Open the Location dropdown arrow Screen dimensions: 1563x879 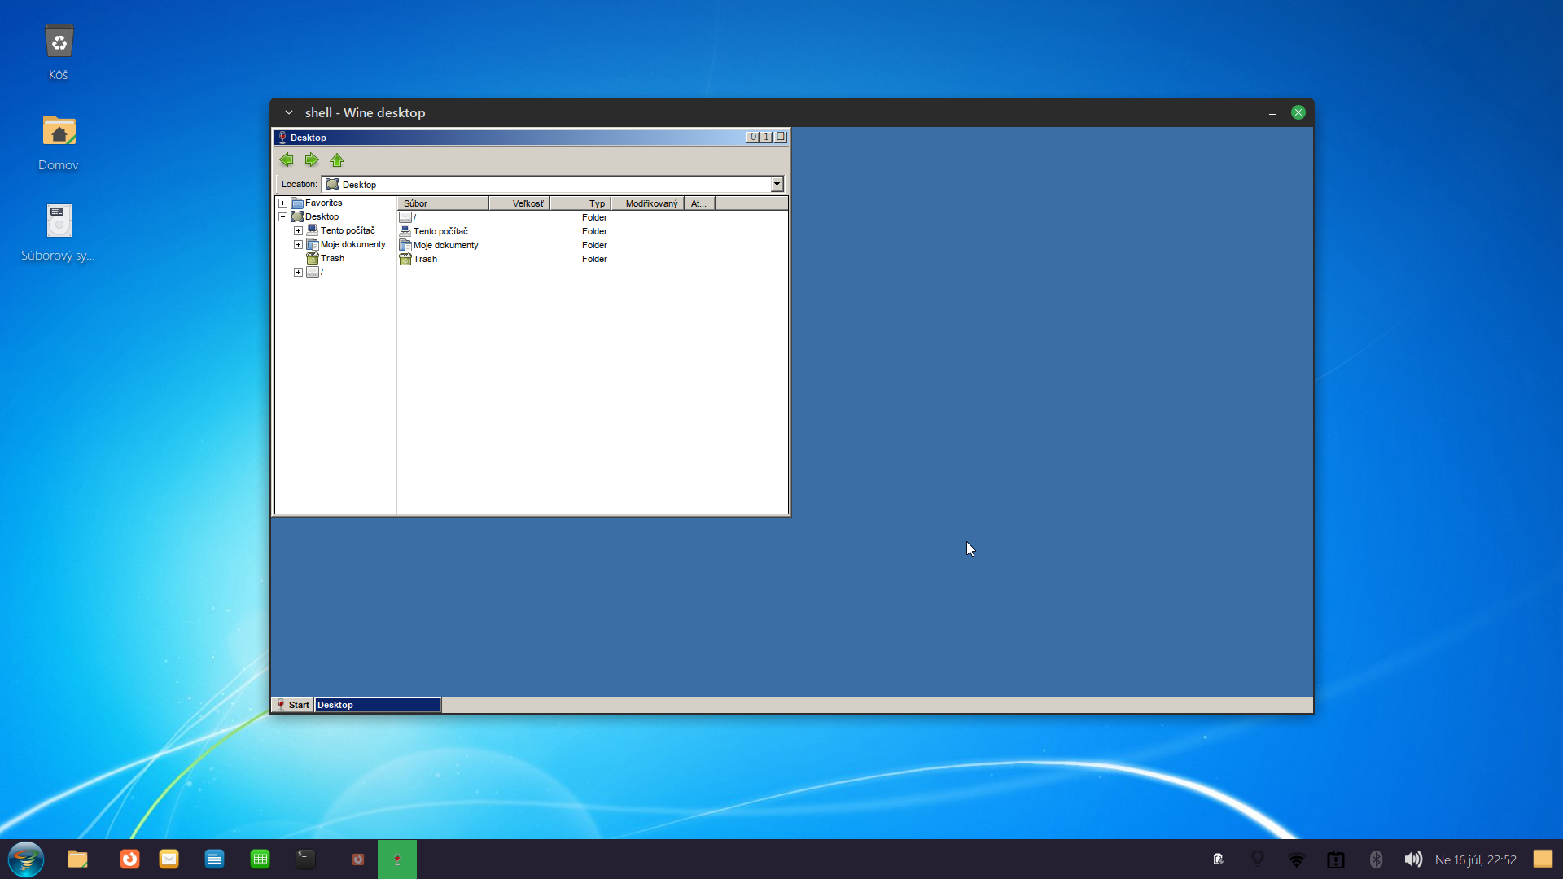777,185
